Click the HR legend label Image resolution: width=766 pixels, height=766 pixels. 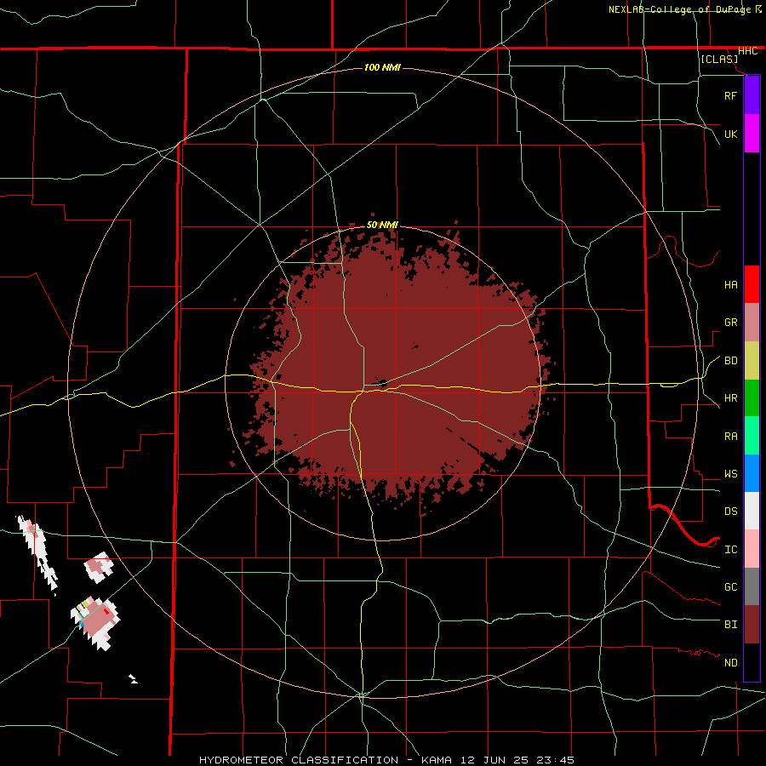click(730, 398)
